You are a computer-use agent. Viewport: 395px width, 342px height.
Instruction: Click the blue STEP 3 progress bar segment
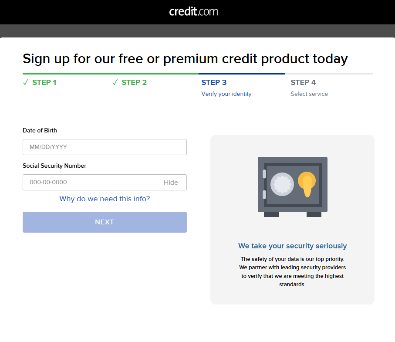point(242,74)
